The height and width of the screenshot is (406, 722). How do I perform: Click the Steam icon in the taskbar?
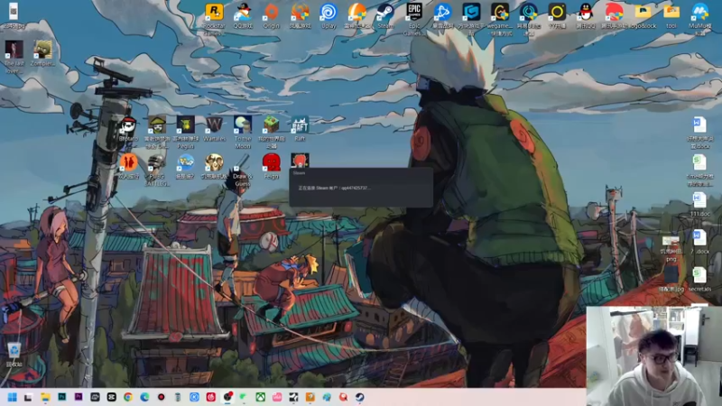[x=359, y=397]
